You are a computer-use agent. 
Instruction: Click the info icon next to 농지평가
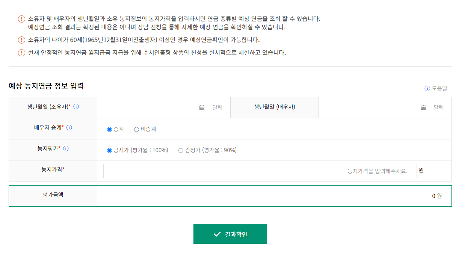tap(65, 149)
